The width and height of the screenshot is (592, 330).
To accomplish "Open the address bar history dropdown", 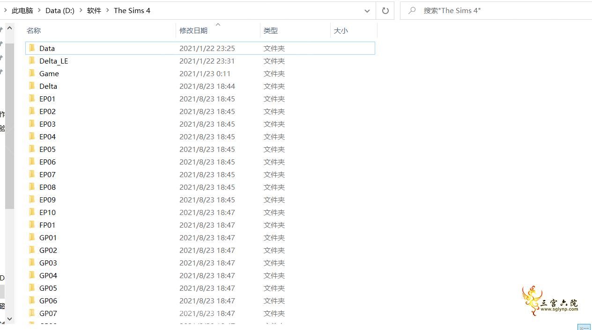I will pos(367,10).
